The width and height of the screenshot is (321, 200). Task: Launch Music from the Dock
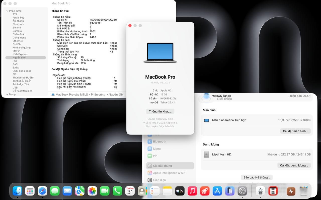click(192, 191)
